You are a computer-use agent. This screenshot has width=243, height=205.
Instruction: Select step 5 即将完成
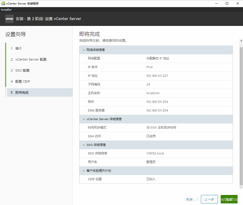coord(40,93)
